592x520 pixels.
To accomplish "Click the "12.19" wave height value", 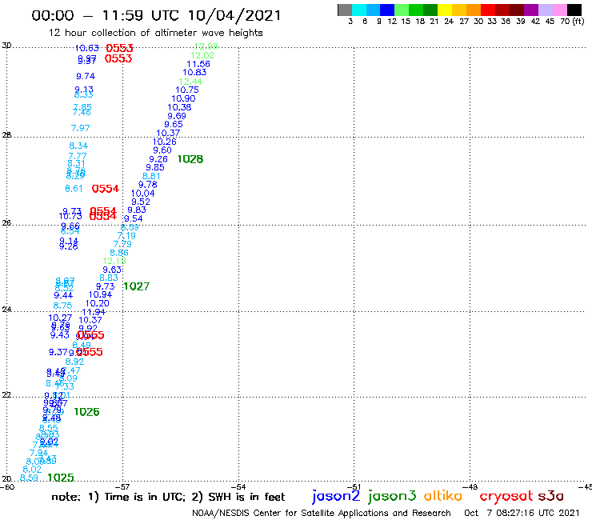I will (x=114, y=261).
